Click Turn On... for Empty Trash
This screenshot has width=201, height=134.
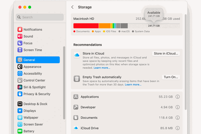click(x=171, y=77)
